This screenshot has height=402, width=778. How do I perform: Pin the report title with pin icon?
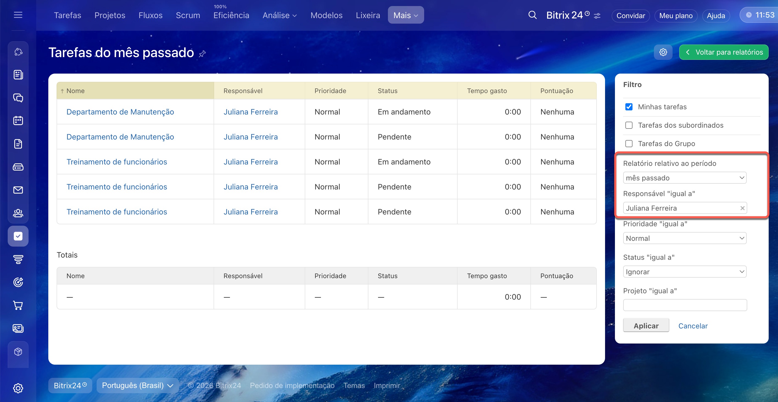(x=202, y=54)
